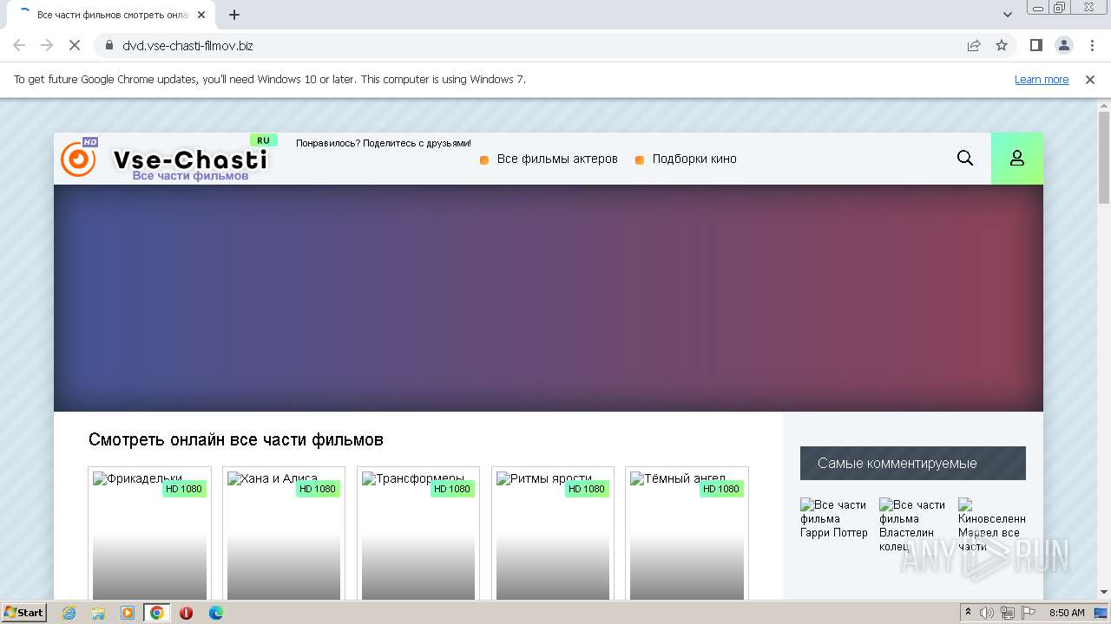The image size is (1111, 624).
Task: Open the Фрикадельки movie card
Action: click(149, 535)
